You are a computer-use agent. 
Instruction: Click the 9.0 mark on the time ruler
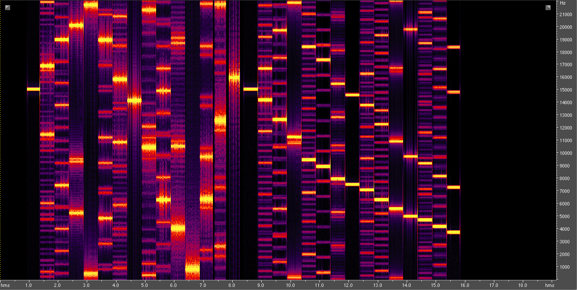(261, 285)
